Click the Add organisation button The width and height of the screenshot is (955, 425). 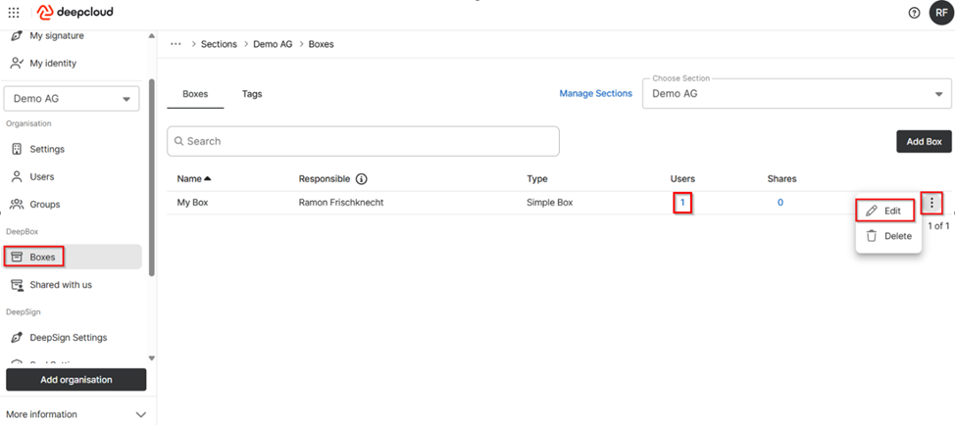[75, 379]
